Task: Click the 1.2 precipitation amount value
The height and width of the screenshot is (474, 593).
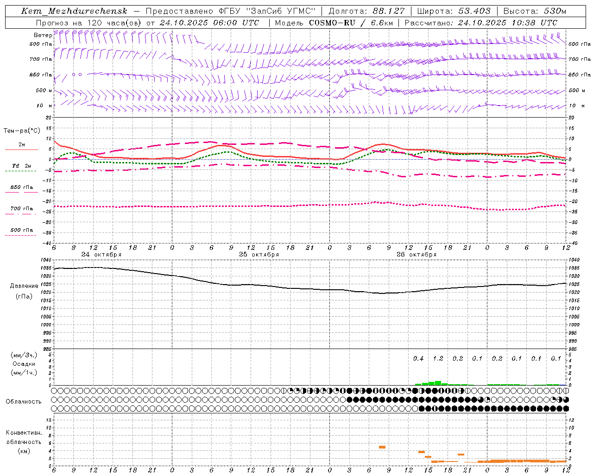Action: [x=438, y=358]
